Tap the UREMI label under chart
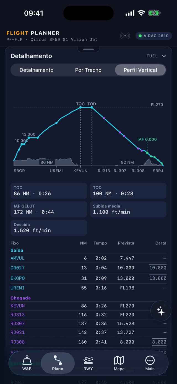 coord(56,171)
